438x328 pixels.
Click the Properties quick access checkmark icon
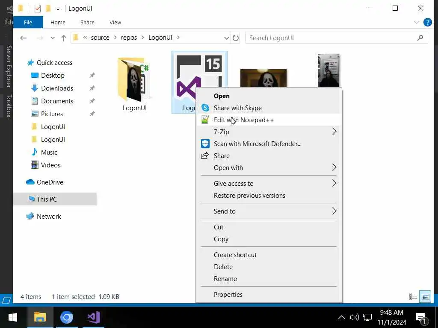coord(38,9)
